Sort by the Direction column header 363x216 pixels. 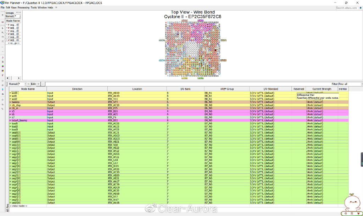(77, 89)
